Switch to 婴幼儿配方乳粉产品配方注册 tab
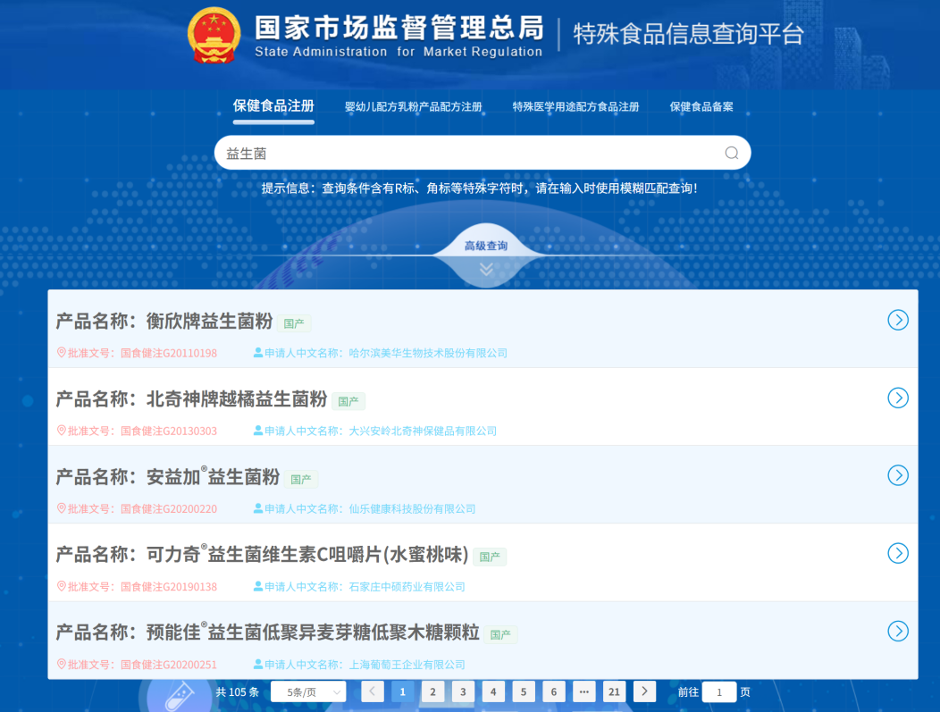 point(413,106)
